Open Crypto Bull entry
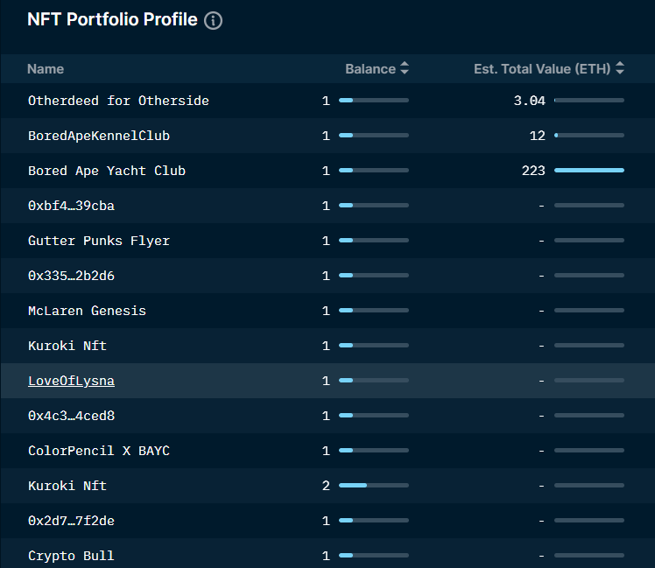The height and width of the screenshot is (568, 655). pyautogui.click(x=71, y=556)
